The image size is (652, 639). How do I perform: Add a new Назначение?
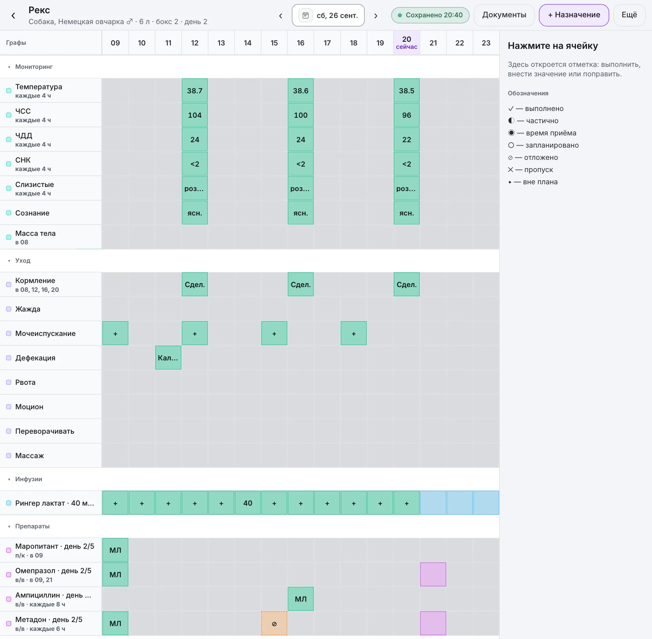coord(574,15)
